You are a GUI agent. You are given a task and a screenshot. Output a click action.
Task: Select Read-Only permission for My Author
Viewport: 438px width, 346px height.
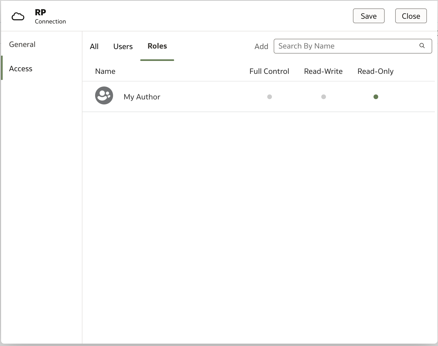point(376,97)
